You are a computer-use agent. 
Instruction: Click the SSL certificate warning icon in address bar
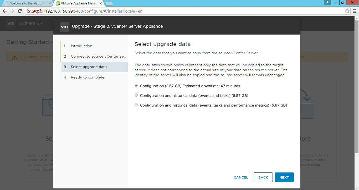(x=29, y=11)
